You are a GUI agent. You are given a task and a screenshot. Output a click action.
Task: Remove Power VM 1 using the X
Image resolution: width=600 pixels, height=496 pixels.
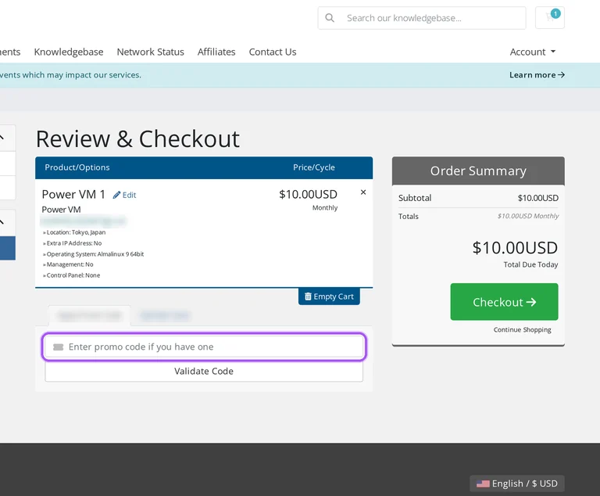click(x=363, y=192)
